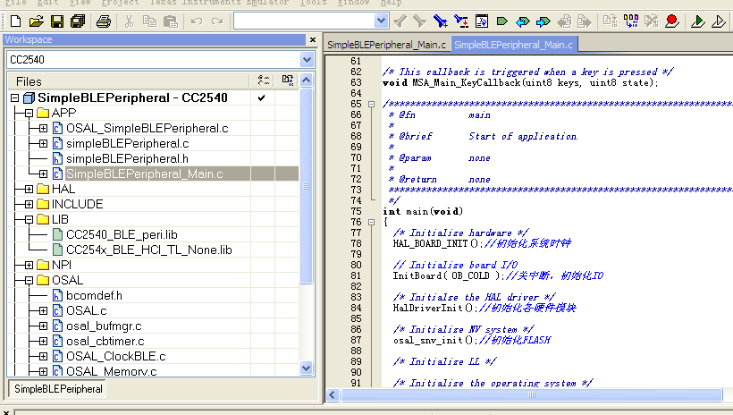The height and width of the screenshot is (415, 733).
Task: Toggle breakpoint with red dot icon
Action: (x=671, y=21)
